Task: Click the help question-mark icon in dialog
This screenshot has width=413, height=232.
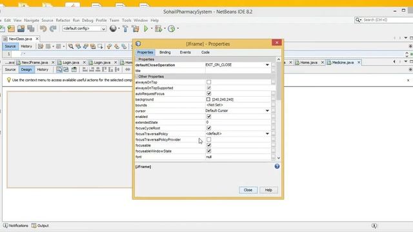Action: pos(277,166)
